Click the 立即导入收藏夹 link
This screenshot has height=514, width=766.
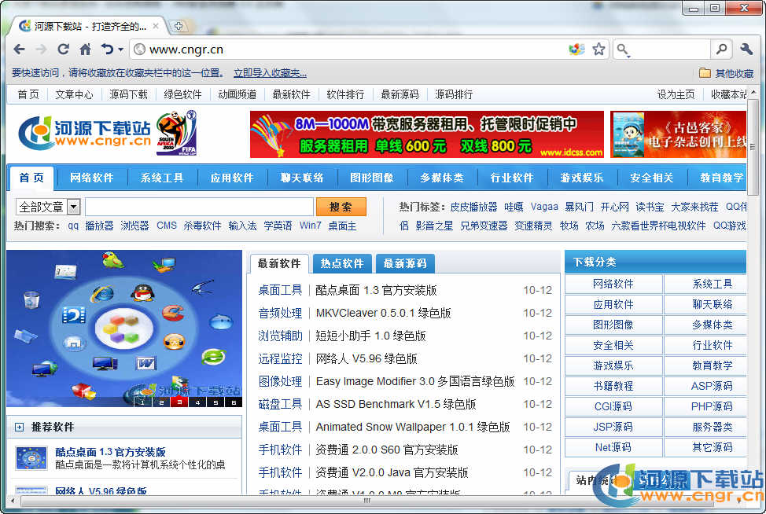[x=270, y=73]
